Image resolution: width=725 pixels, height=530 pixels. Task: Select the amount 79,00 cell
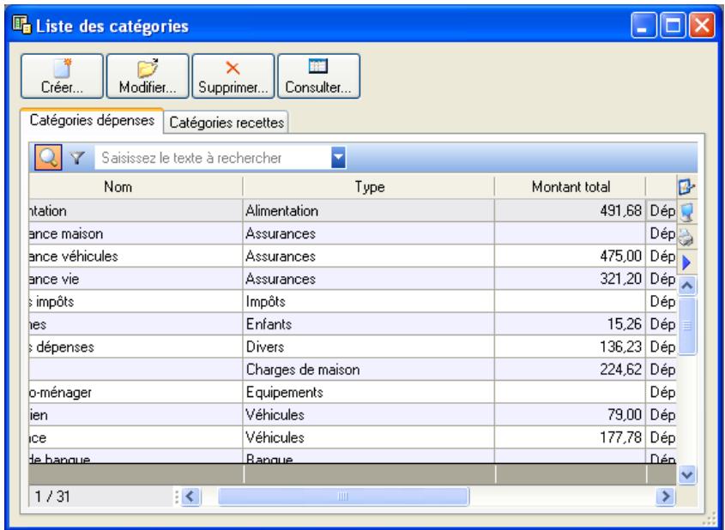pos(570,414)
